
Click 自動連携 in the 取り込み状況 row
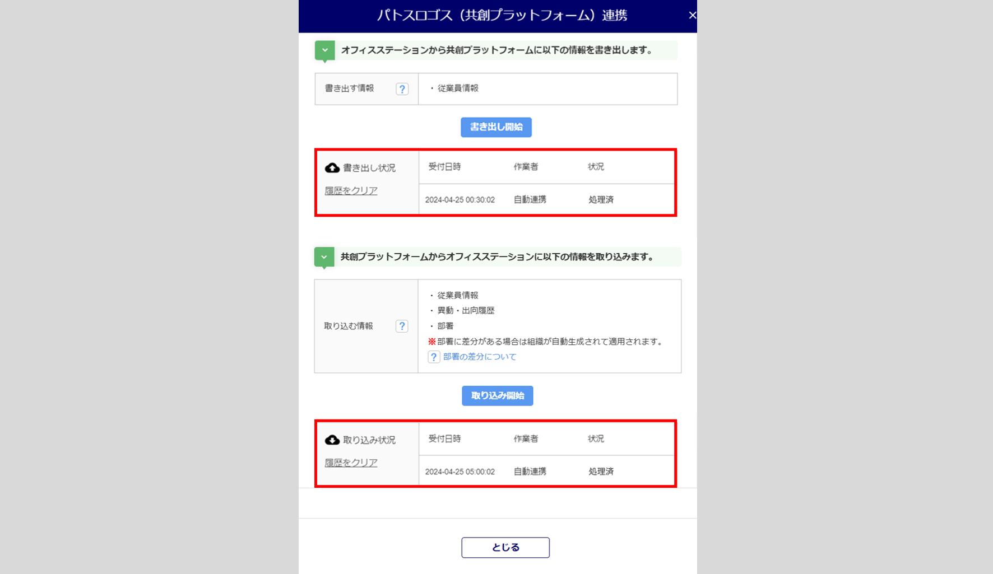tap(530, 472)
